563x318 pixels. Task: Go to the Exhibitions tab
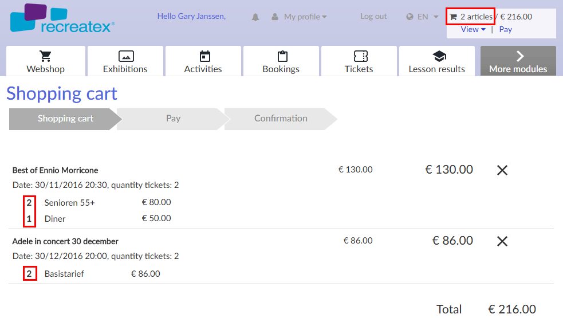click(x=125, y=62)
